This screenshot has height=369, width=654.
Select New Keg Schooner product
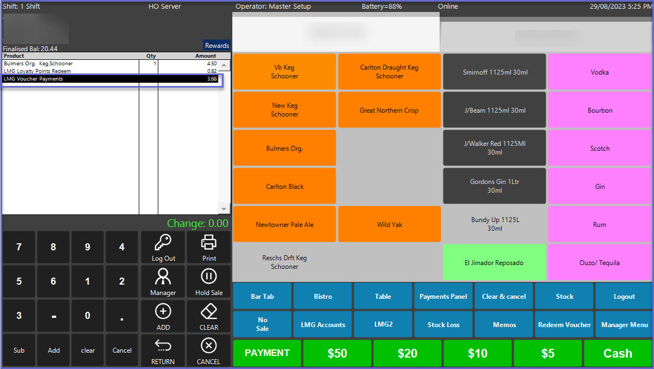[x=285, y=110]
